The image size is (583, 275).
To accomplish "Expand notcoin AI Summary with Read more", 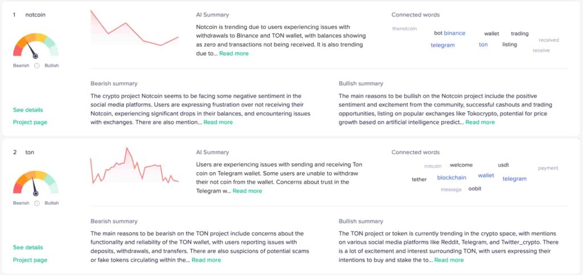I will tap(233, 53).
